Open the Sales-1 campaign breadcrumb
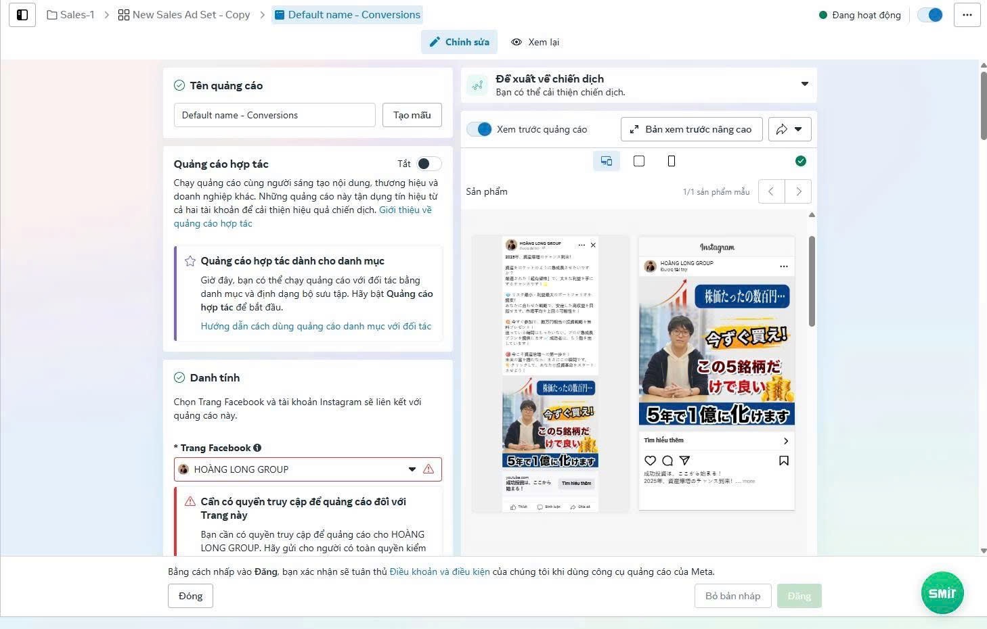The height and width of the screenshot is (629, 987). tap(70, 14)
